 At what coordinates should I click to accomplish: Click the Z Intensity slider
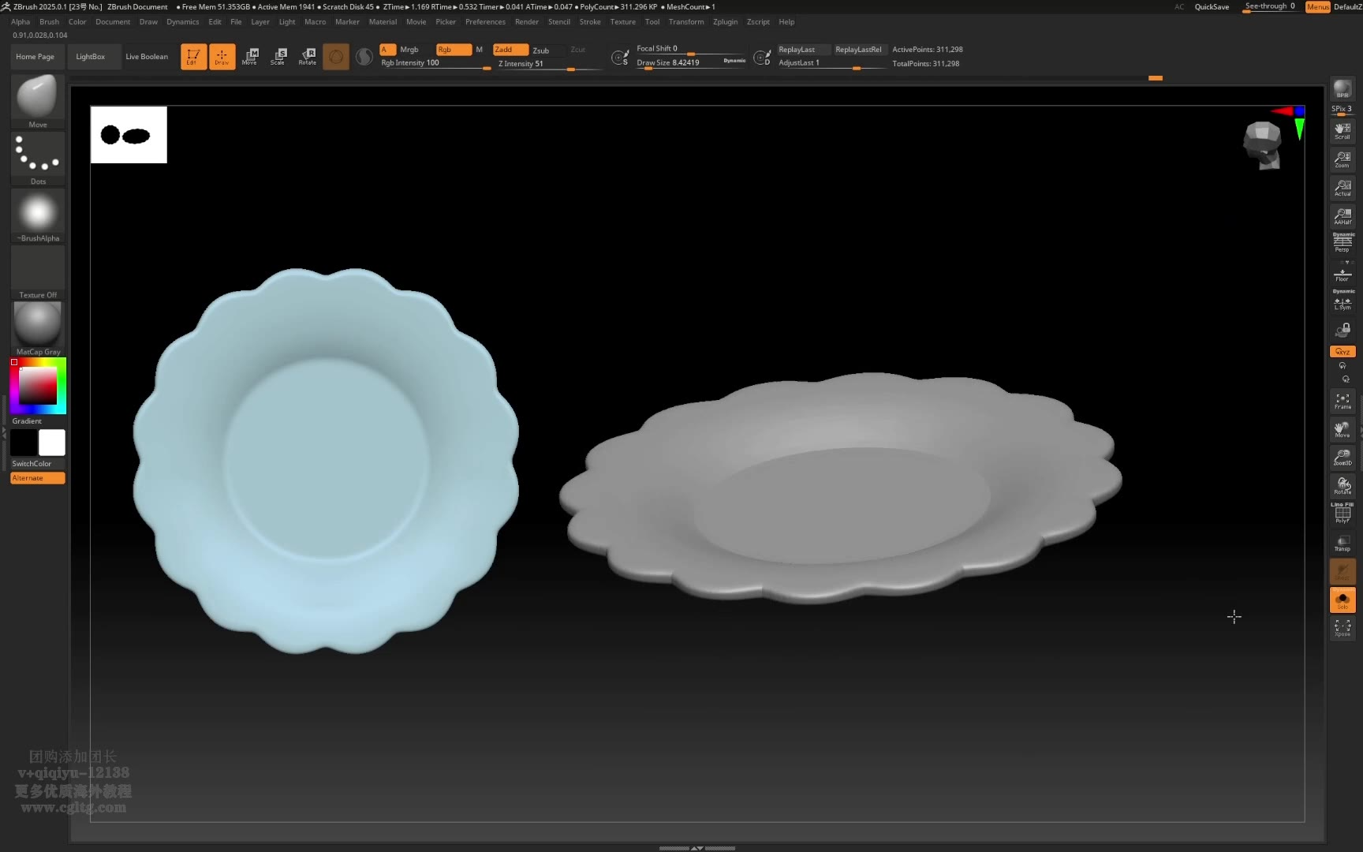(544, 64)
